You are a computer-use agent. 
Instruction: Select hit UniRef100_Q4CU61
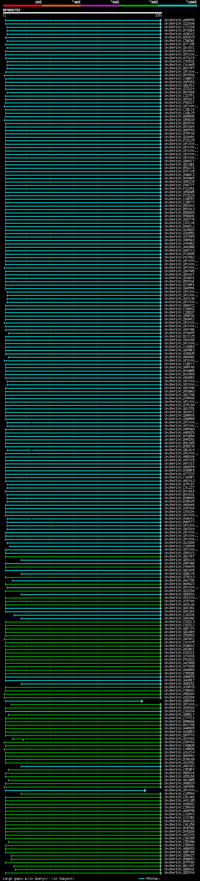(x=179, y=608)
